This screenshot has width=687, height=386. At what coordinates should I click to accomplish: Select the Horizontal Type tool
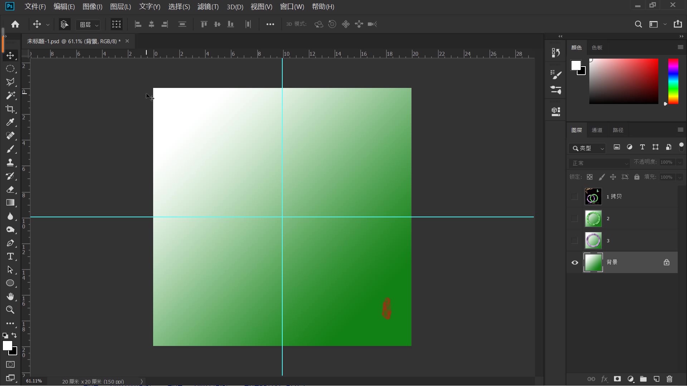(x=10, y=256)
